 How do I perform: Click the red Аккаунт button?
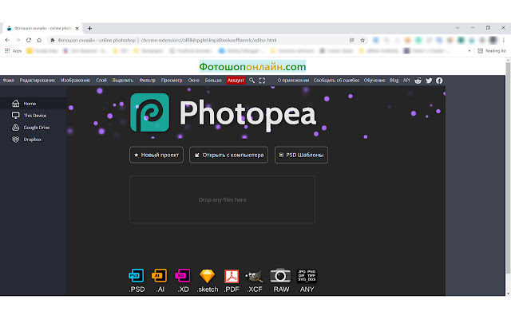pos(236,80)
